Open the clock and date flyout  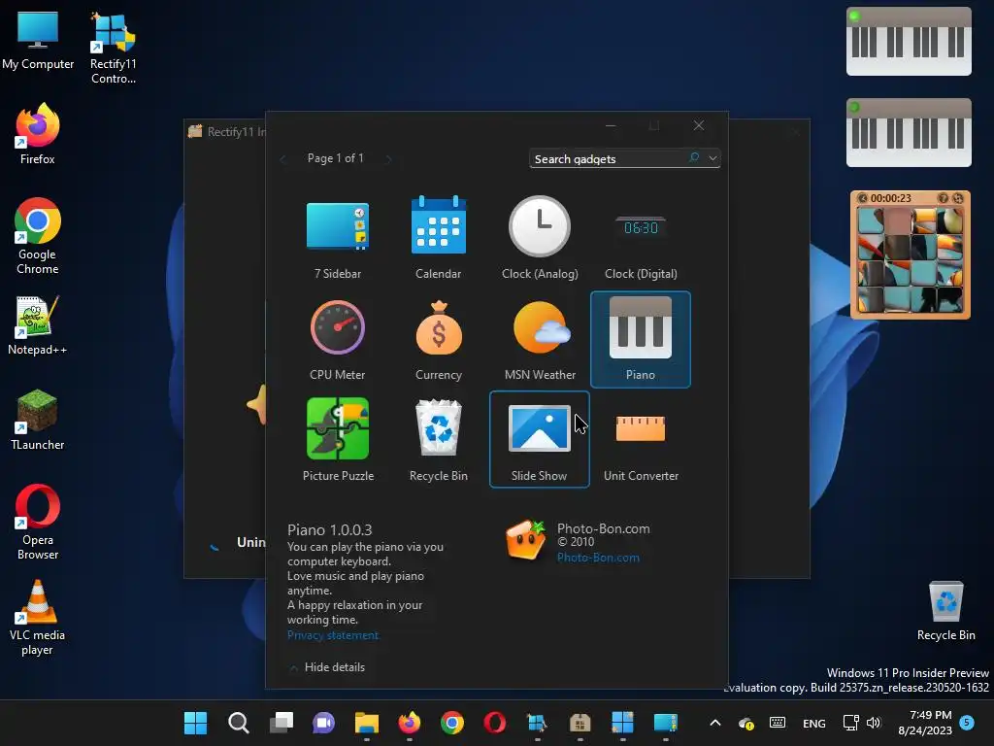point(925,723)
